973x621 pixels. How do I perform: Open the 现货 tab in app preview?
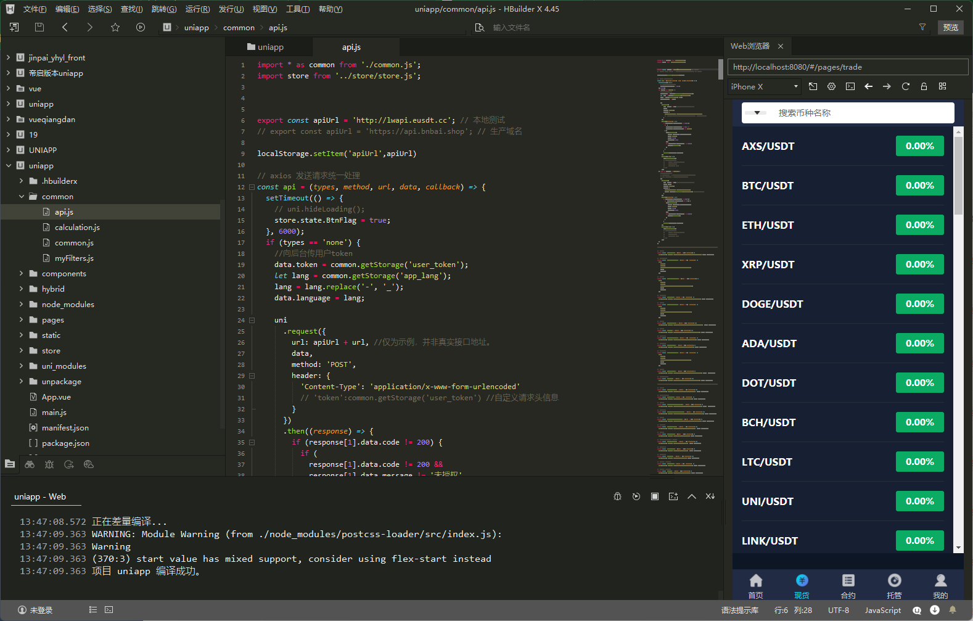point(802,586)
